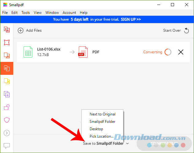Screen dimensions: 194x153
Task: Click the Convert 0 Files button
Action: click(x=164, y=143)
